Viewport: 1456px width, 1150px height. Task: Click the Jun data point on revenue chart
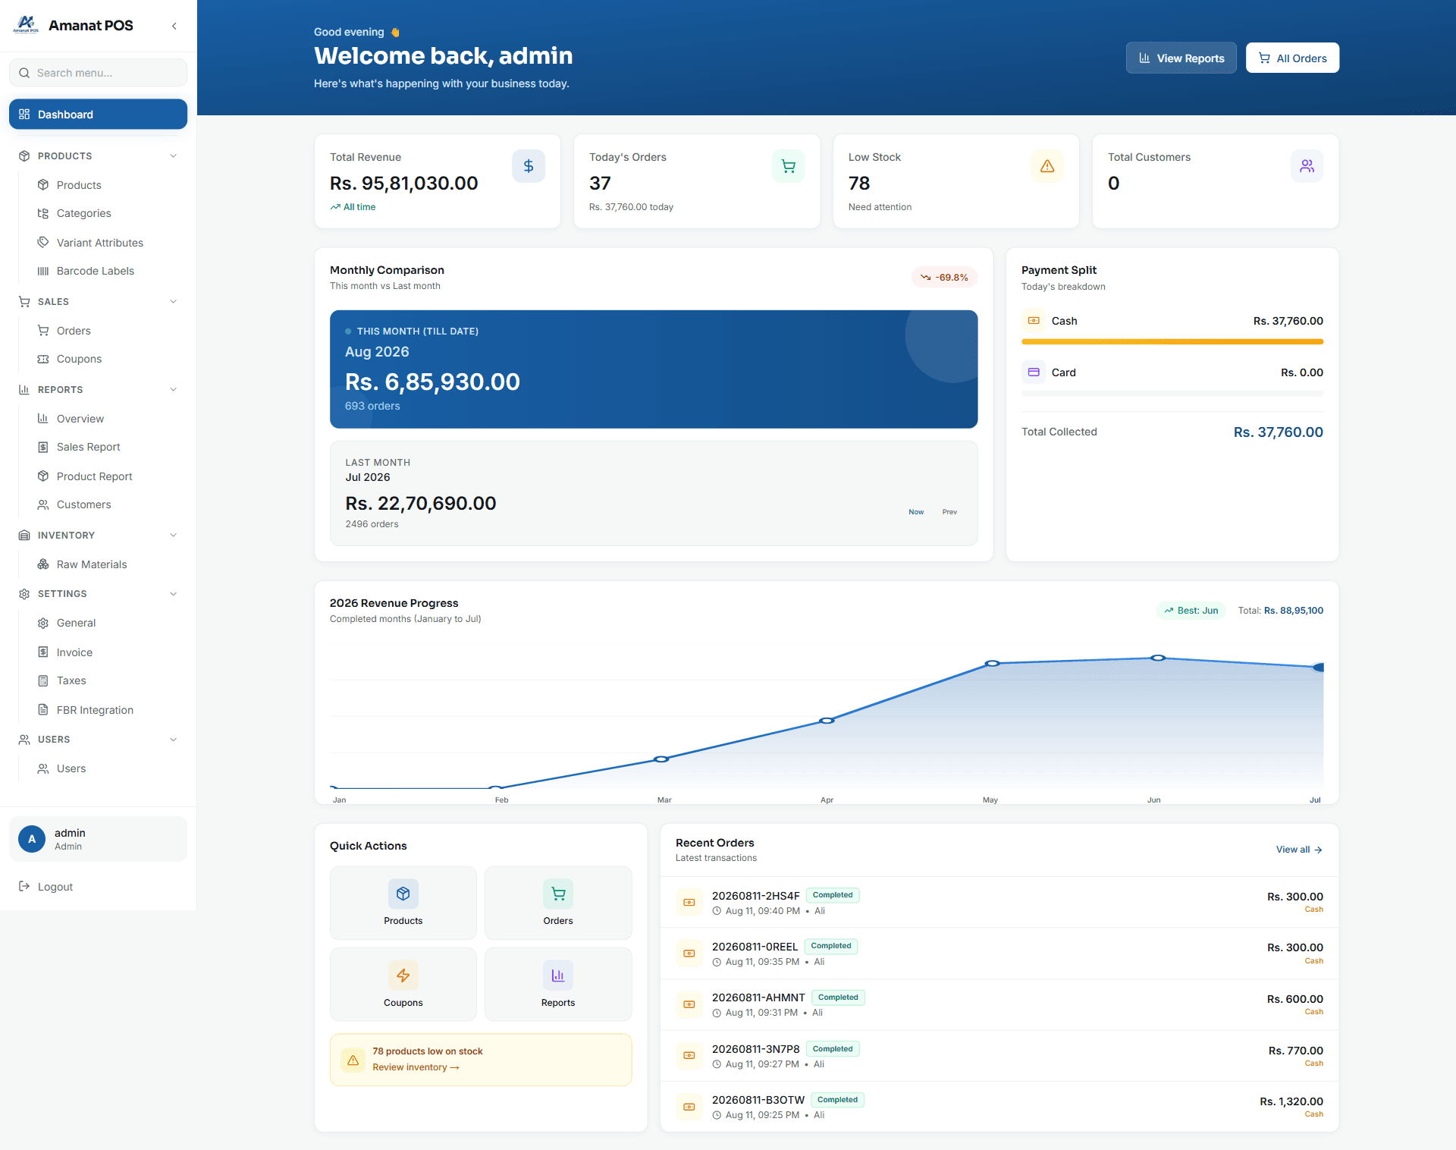(1157, 658)
